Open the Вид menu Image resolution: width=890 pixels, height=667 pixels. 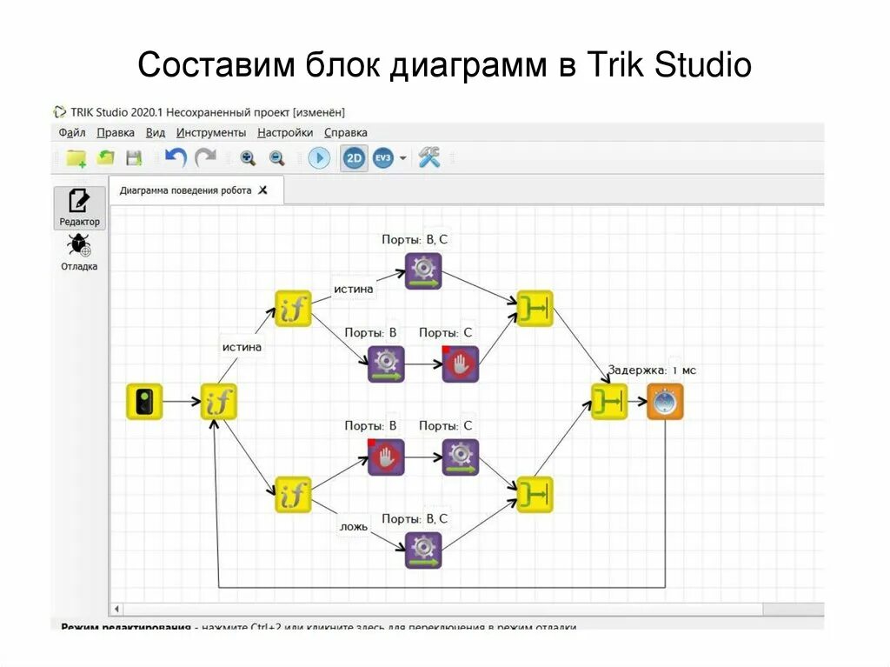[x=156, y=132]
